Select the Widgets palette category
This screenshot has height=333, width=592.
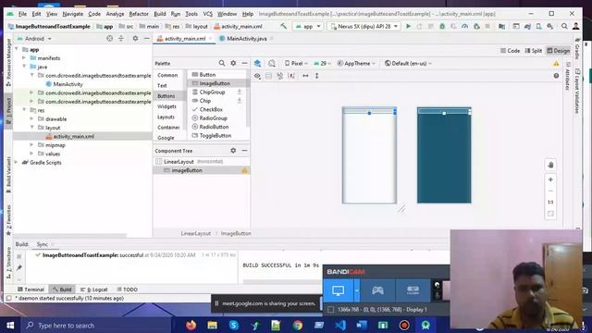tap(169, 106)
